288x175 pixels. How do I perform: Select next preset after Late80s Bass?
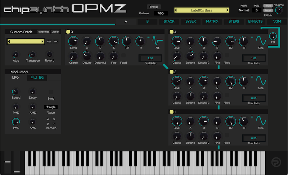[x=228, y=10]
